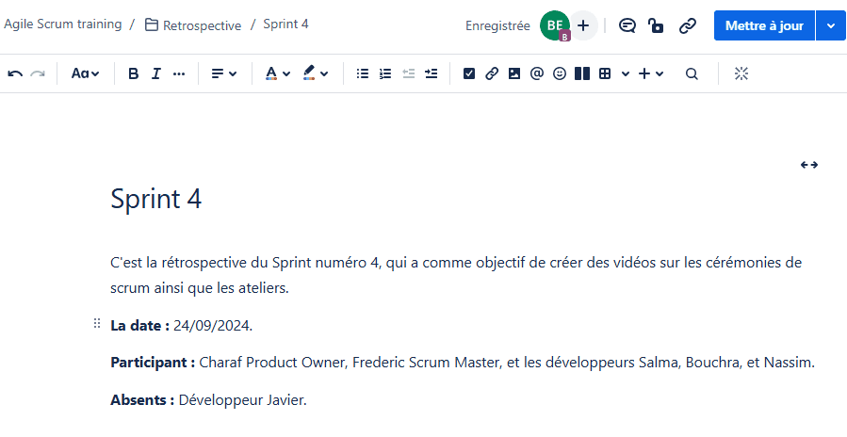The height and width of the screenshot is (437, 847).
Task: Place the cursor in the 24/09/2024 date
Action: click(x=213, y=326)
